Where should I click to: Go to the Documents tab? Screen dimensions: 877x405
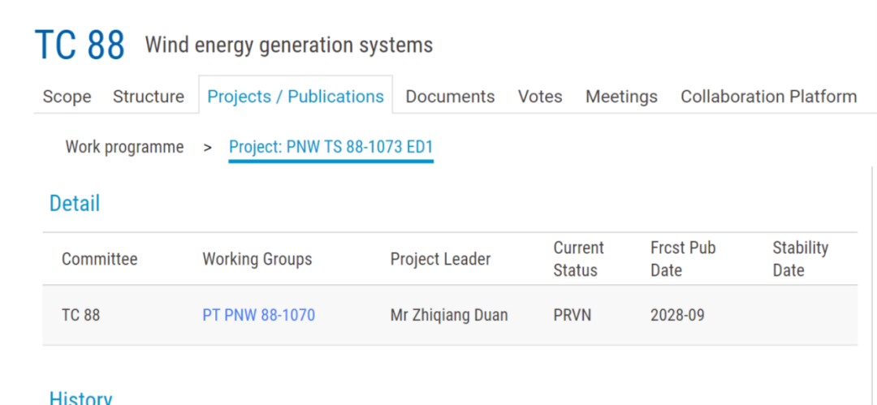pos(450,97)
